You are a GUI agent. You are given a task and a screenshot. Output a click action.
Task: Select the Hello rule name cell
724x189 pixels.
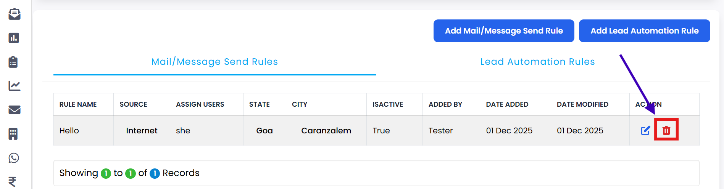click(69, 131)
